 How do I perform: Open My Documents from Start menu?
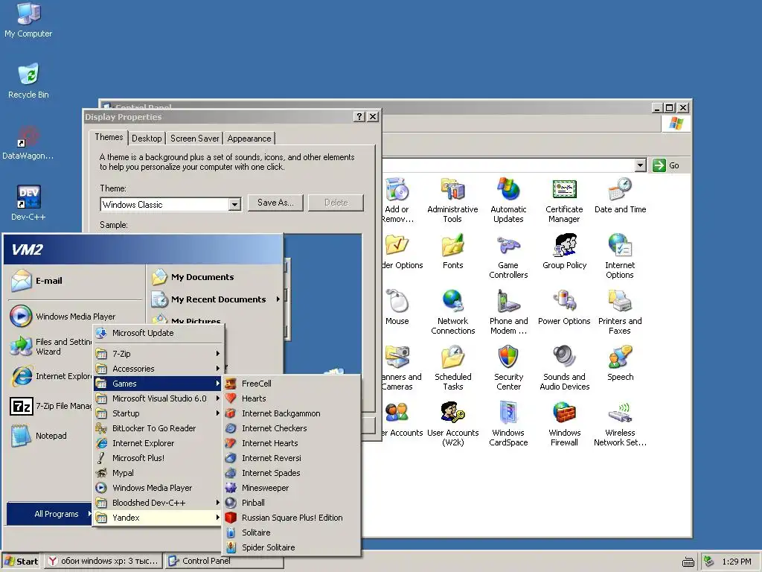215,277
